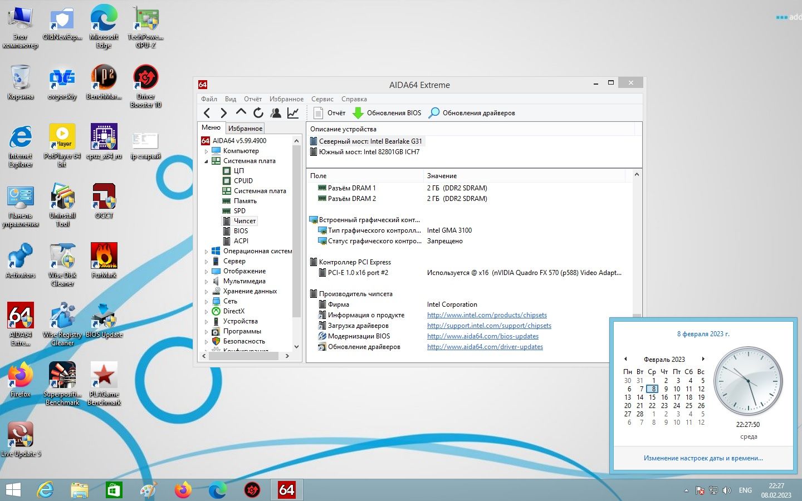
Task: Refresh the AIDA64 page
Action: click(258, 113)
